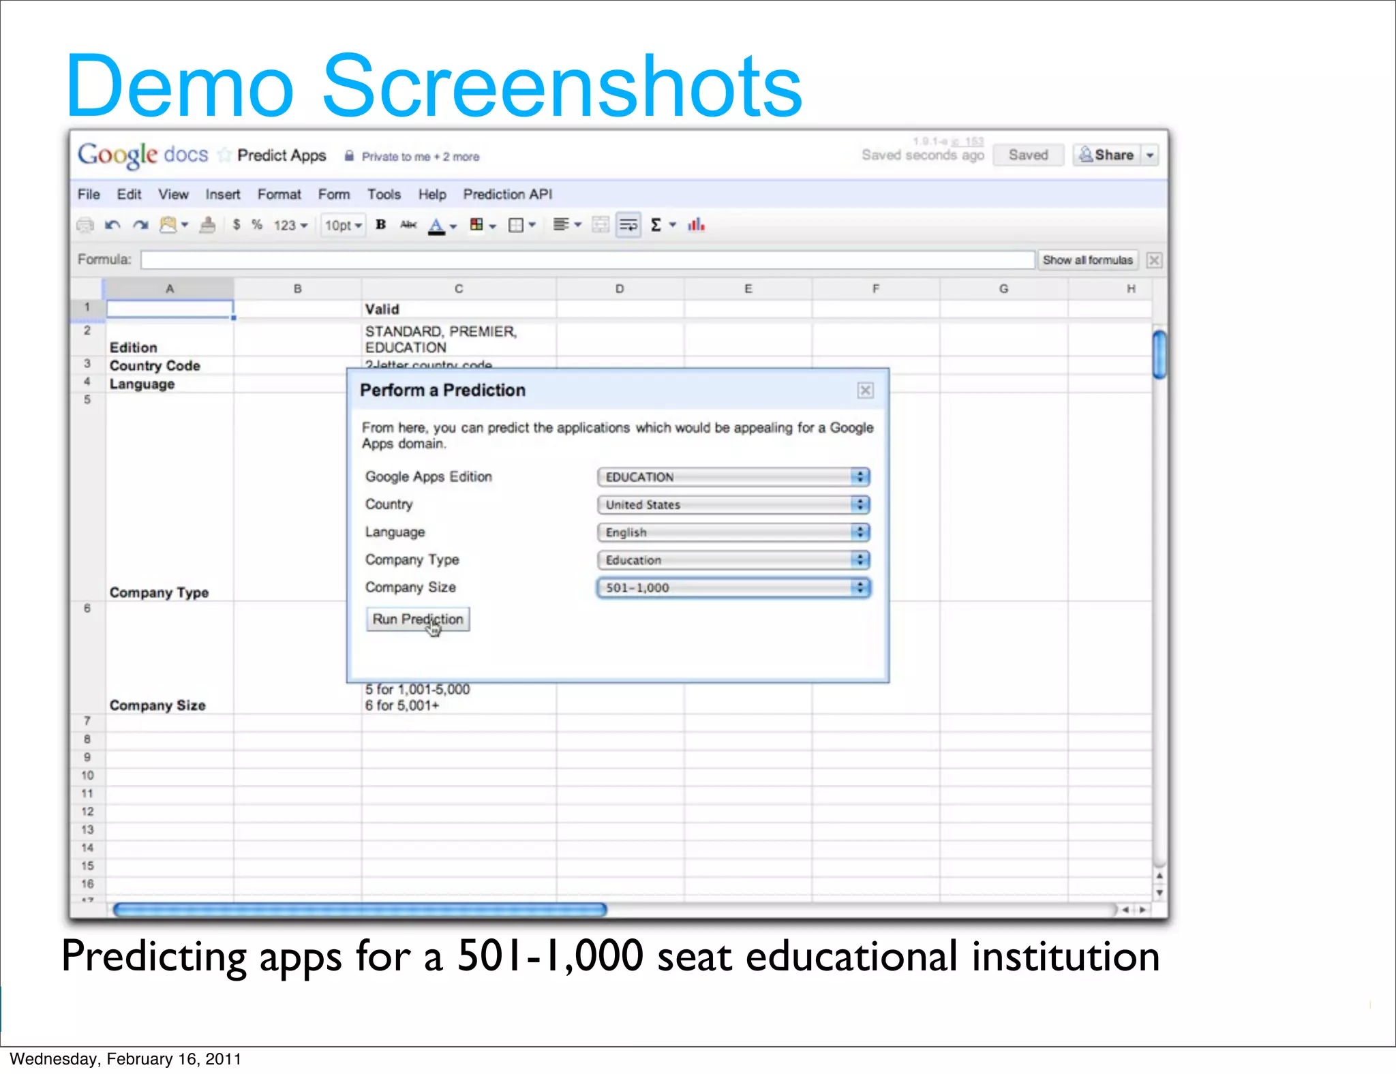The width and height of the screenshot is (1396, 1074).
Task: Redo the last undone action
Action: (x=140, y=225)
